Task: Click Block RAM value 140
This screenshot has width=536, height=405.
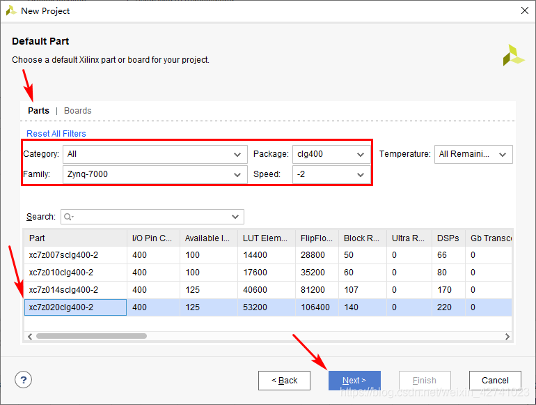Action: coord(351,307)
